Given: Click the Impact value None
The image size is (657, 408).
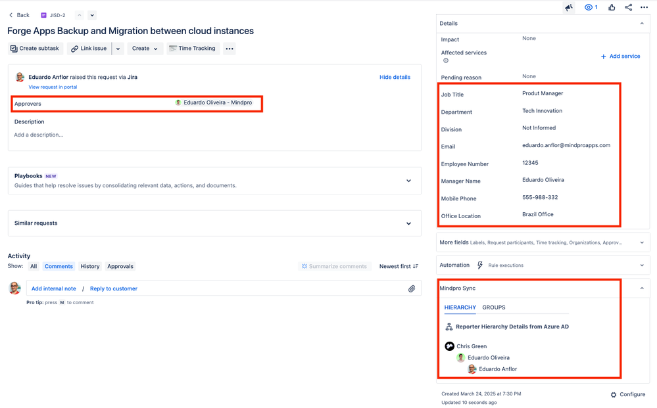Looking at the screenshot, I should click(529, 39).
